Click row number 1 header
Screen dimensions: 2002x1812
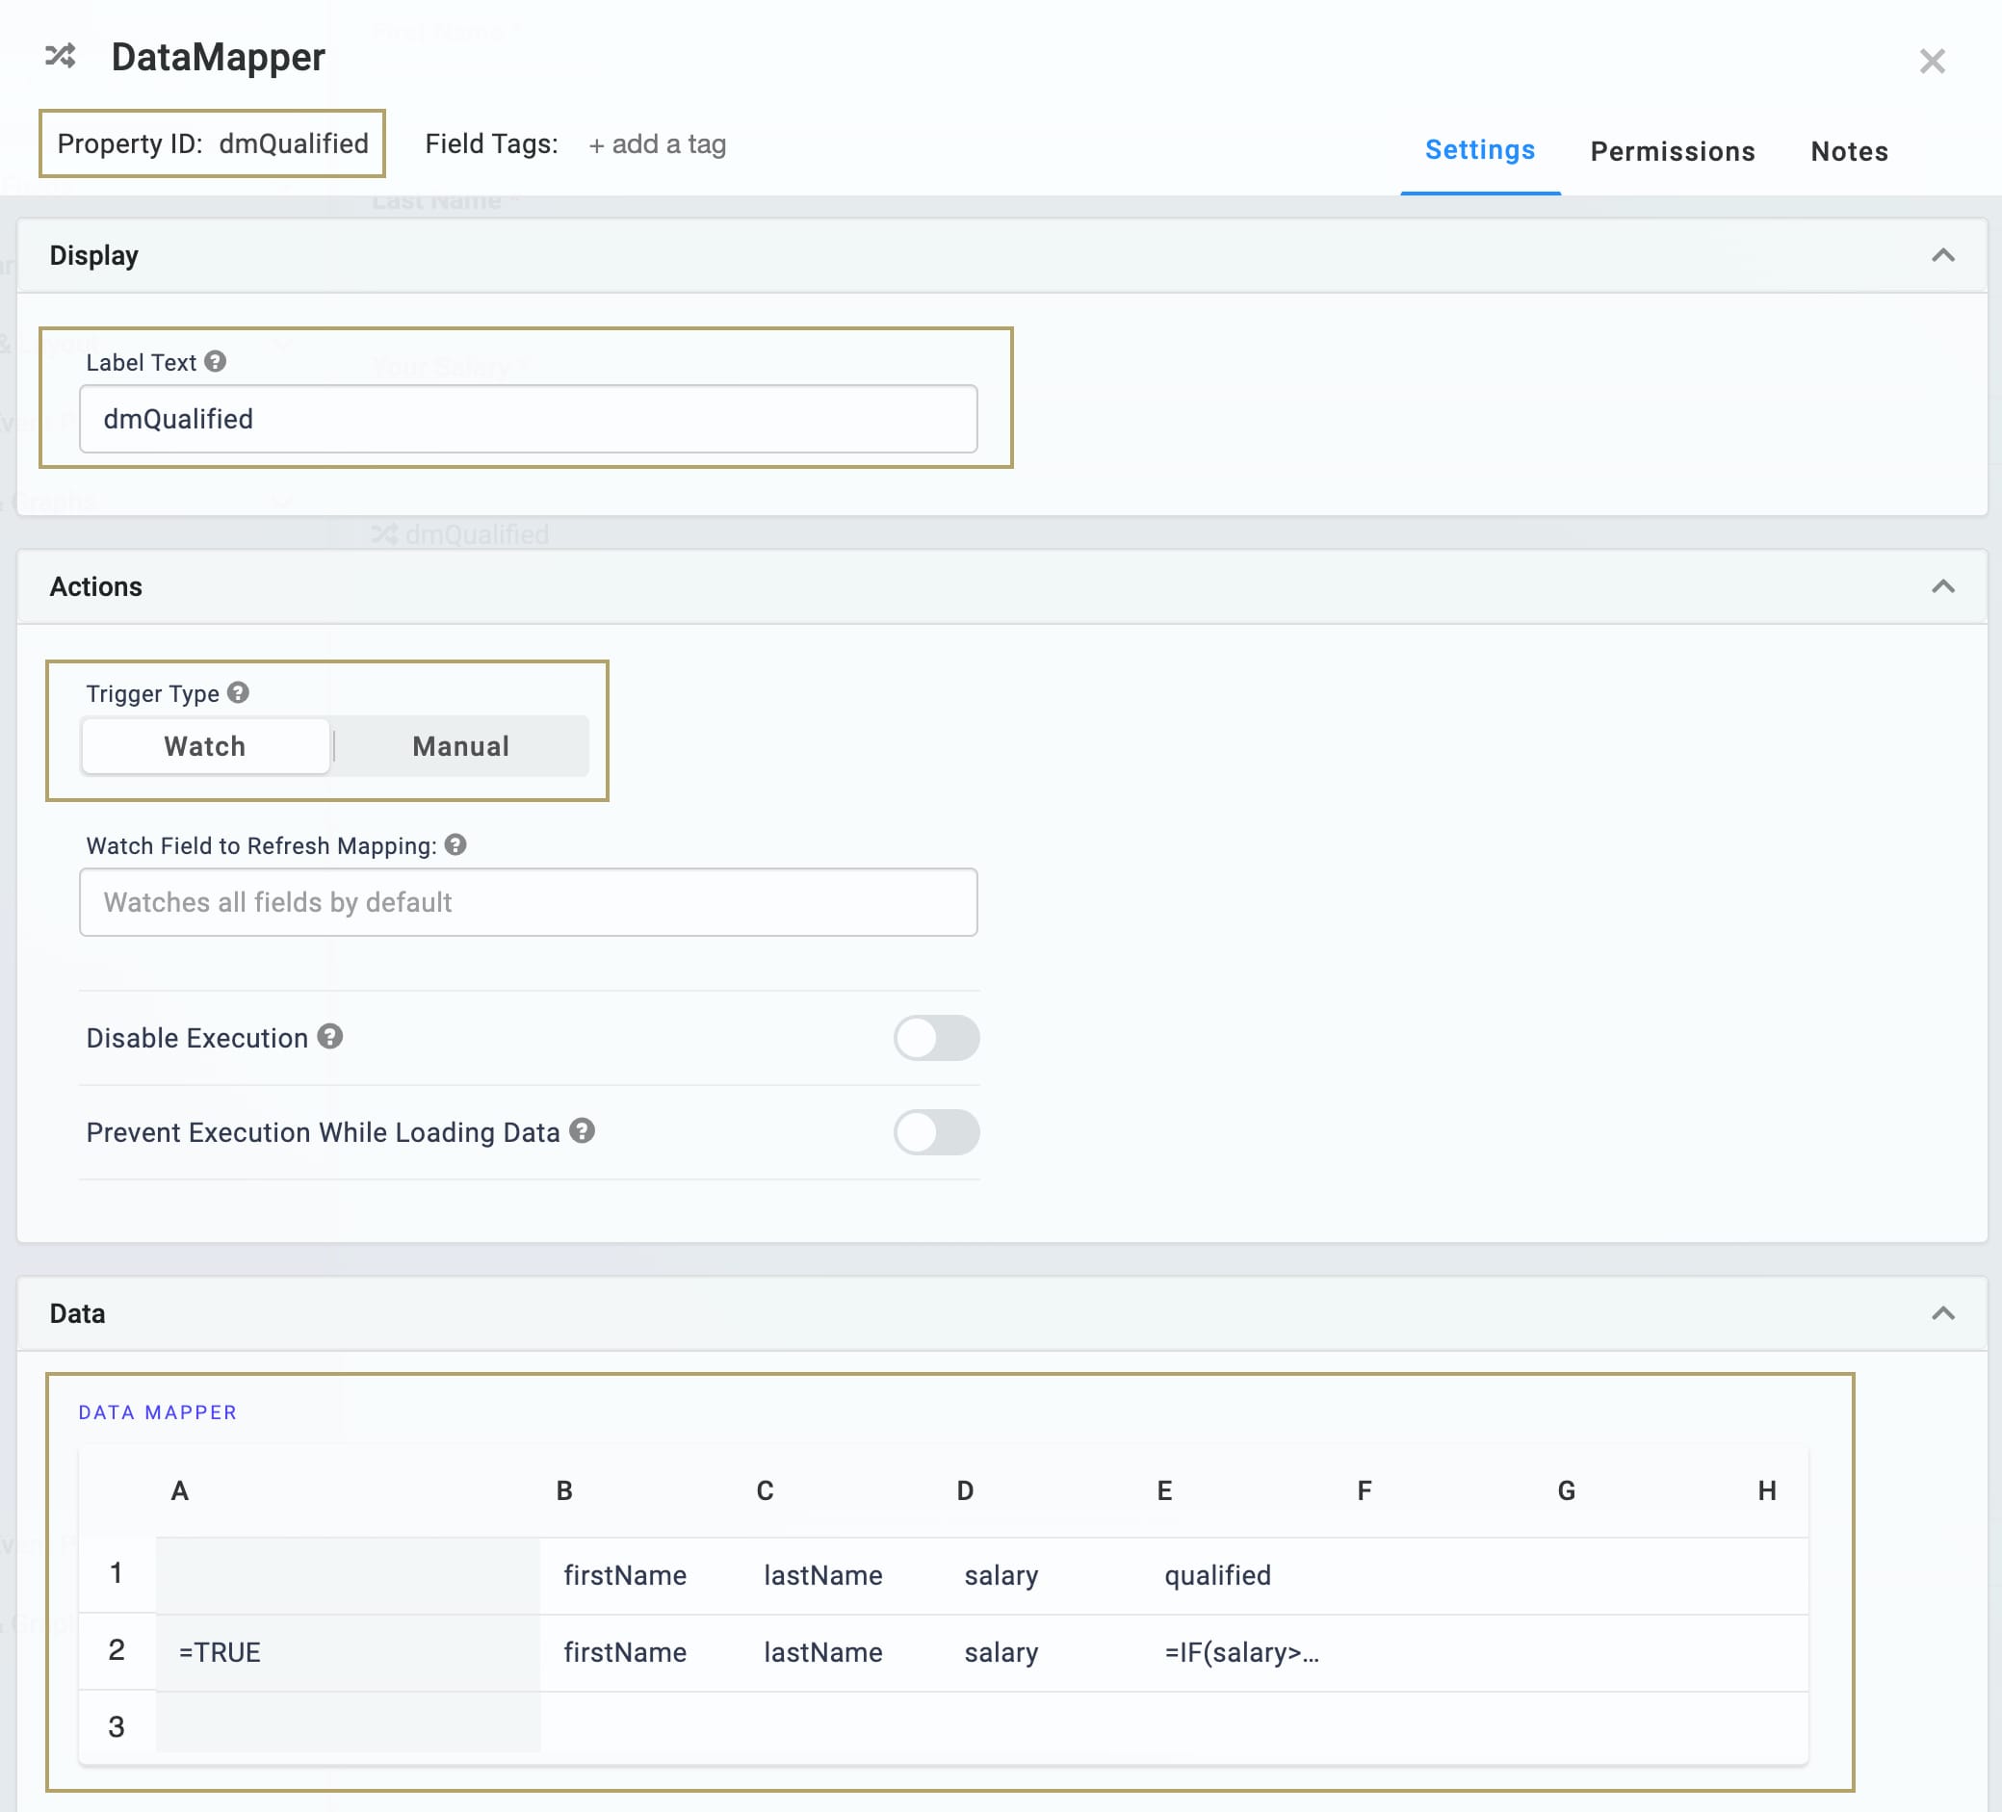(117, 1574)
